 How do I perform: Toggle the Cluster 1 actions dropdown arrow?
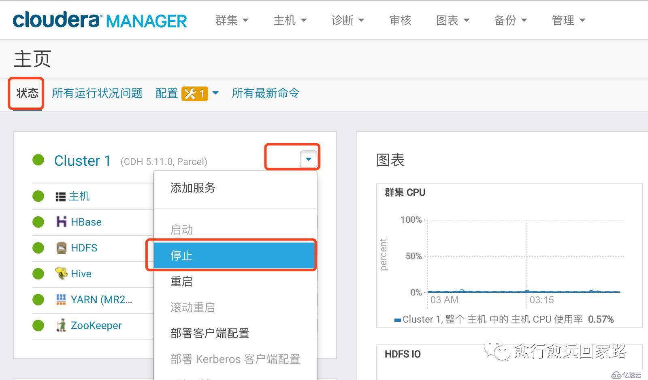coord(308,159)
